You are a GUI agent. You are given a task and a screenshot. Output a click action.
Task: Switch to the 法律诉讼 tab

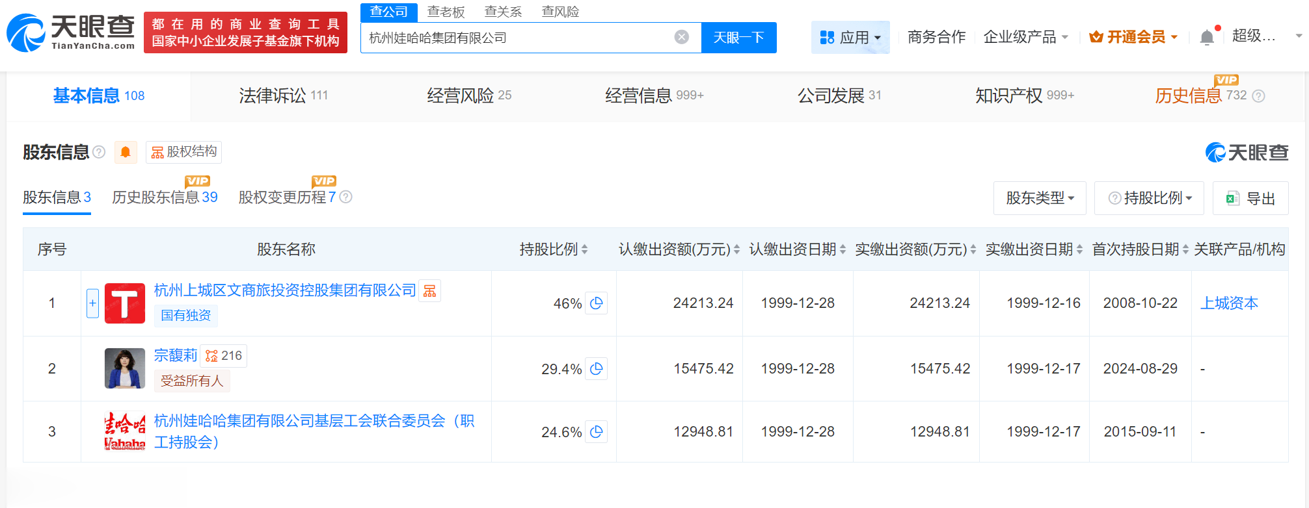point(283,95)
